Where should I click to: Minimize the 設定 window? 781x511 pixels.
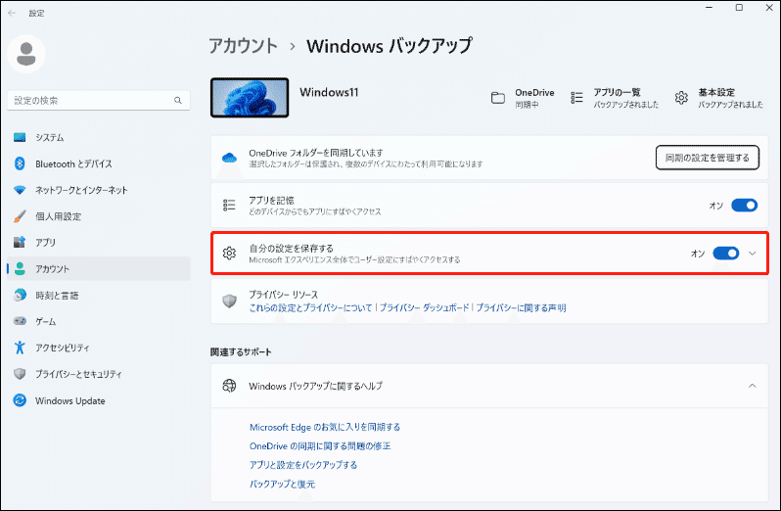pos(710,8)
